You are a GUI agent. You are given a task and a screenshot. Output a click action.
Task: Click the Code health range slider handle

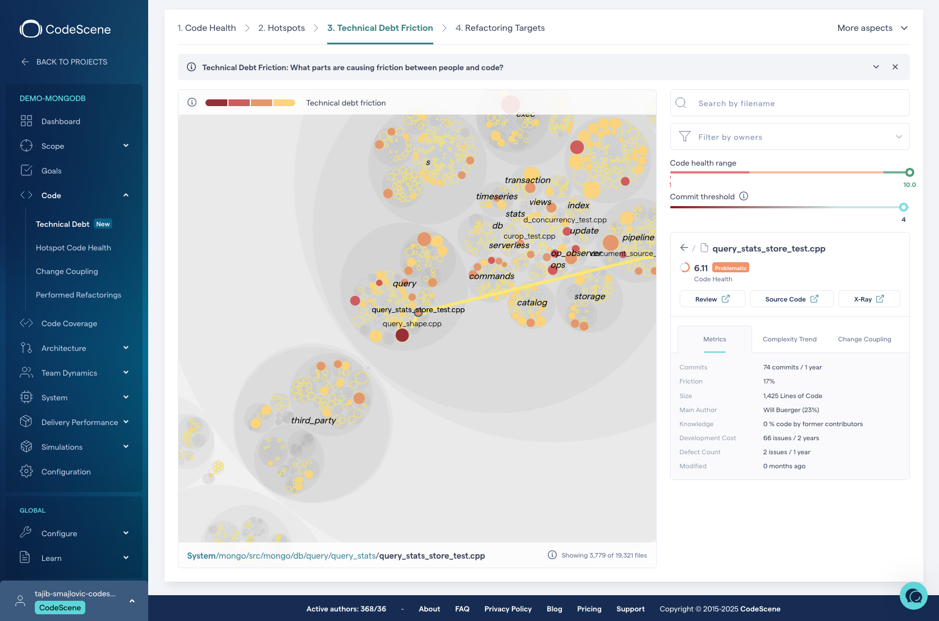pyautogui.click(x=909, y=172)
